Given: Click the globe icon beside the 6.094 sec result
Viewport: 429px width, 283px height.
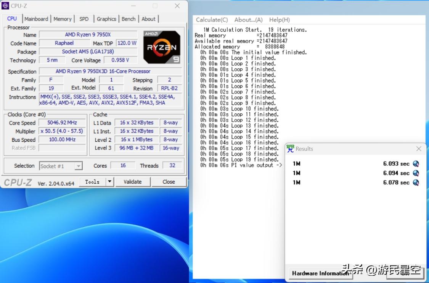Looking at the screenshot, I should pos(415,173).
